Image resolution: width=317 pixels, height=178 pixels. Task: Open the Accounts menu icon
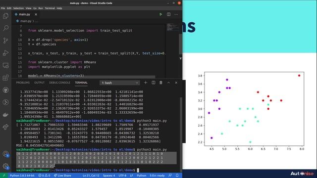pos(5,154)
